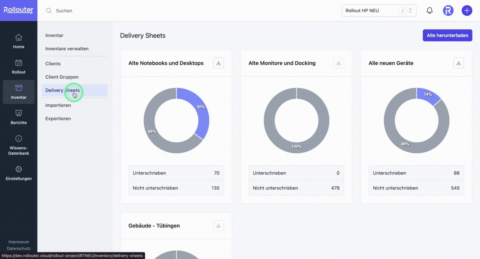Click the Unterschrieben 86 row
Viewport: 480px width, 259px height.
coord(416,173)
